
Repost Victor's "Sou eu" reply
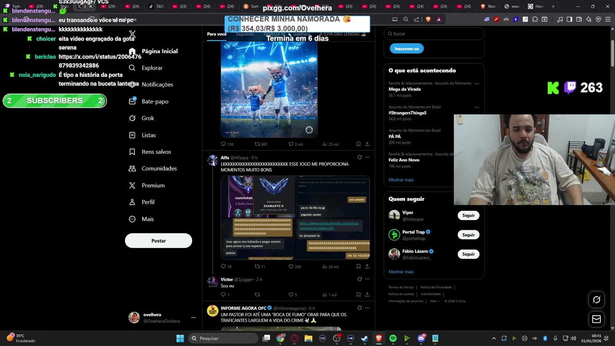[x=257, y=295]
